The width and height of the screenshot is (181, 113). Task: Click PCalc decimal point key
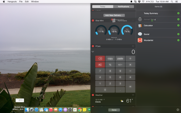pyautogui.click(x=120, y=90)
